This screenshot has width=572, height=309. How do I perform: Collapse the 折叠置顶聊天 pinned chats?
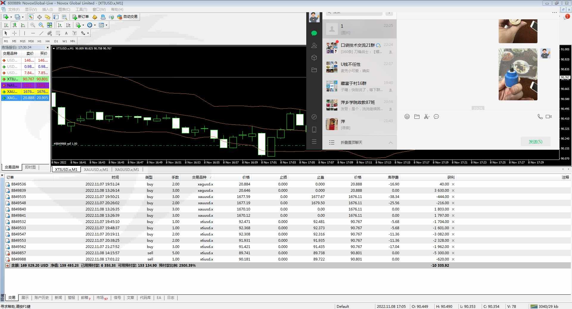tap(390, 143)
